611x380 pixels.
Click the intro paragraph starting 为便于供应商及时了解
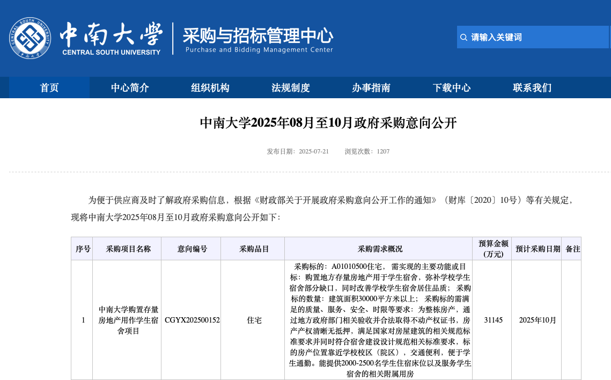point(322,208)
